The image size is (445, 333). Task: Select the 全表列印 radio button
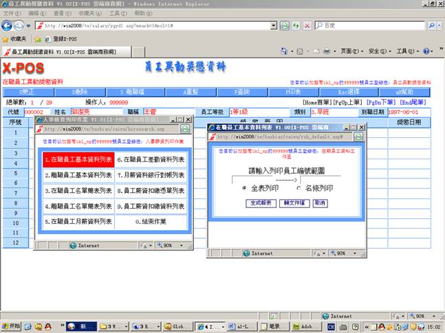pos(245,187)
